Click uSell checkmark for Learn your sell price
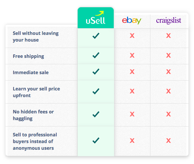The height and width of the screenshot is (164, 194). point(96,91)
